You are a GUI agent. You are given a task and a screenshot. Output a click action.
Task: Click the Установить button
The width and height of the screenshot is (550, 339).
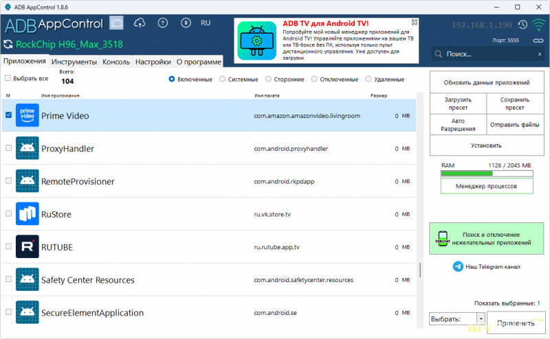[x=487, y=145]
